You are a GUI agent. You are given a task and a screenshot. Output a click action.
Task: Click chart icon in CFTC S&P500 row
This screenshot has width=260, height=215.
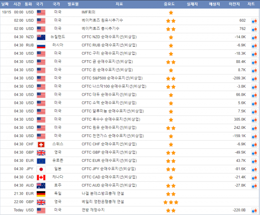(x=253, y=78)
